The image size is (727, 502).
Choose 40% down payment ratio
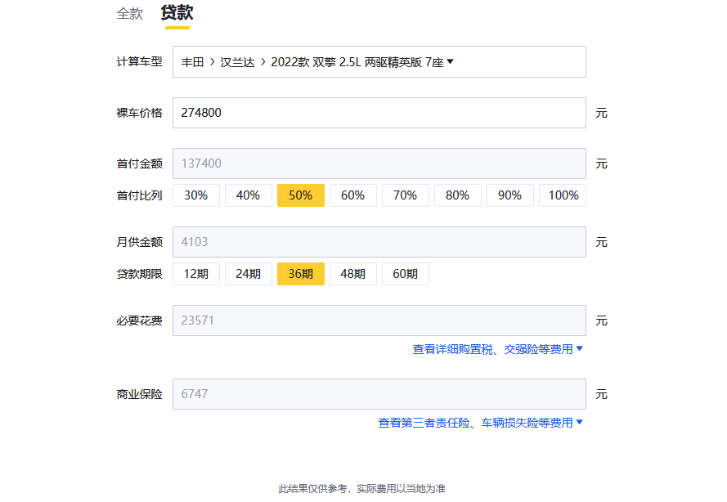[249, 195]
